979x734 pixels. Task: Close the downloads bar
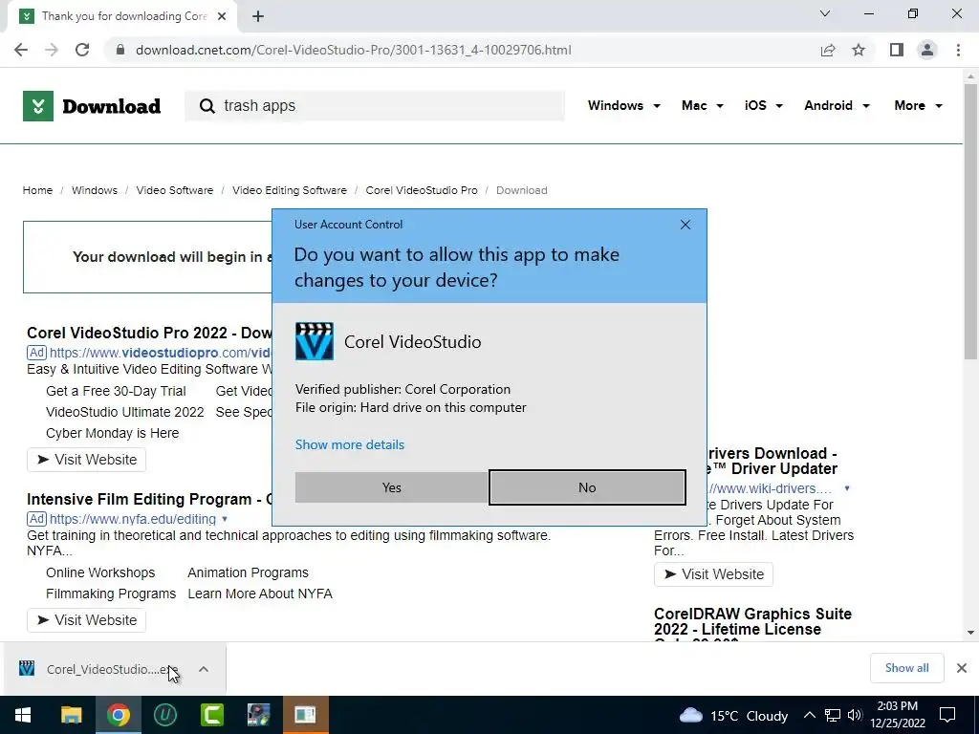[962, 668]
